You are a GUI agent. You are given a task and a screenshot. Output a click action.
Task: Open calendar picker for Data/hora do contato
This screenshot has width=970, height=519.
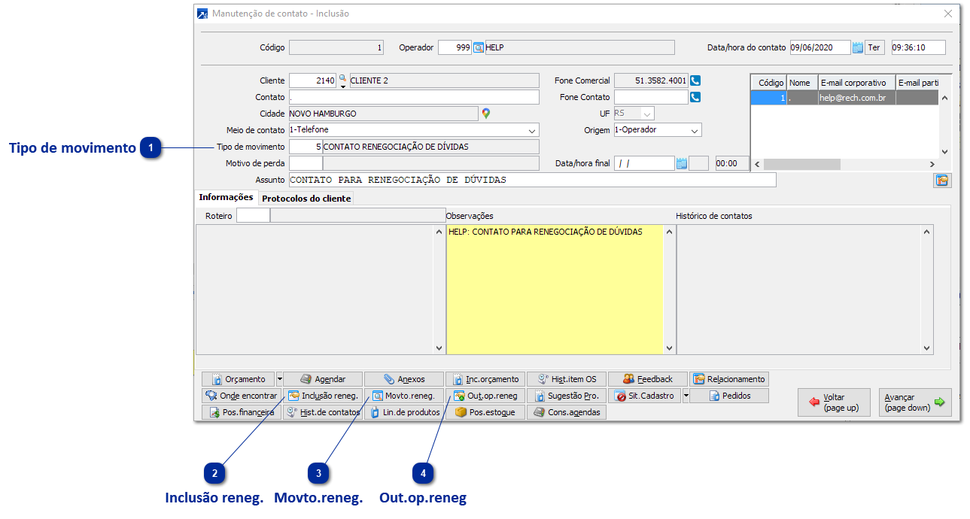coord(857,47)
